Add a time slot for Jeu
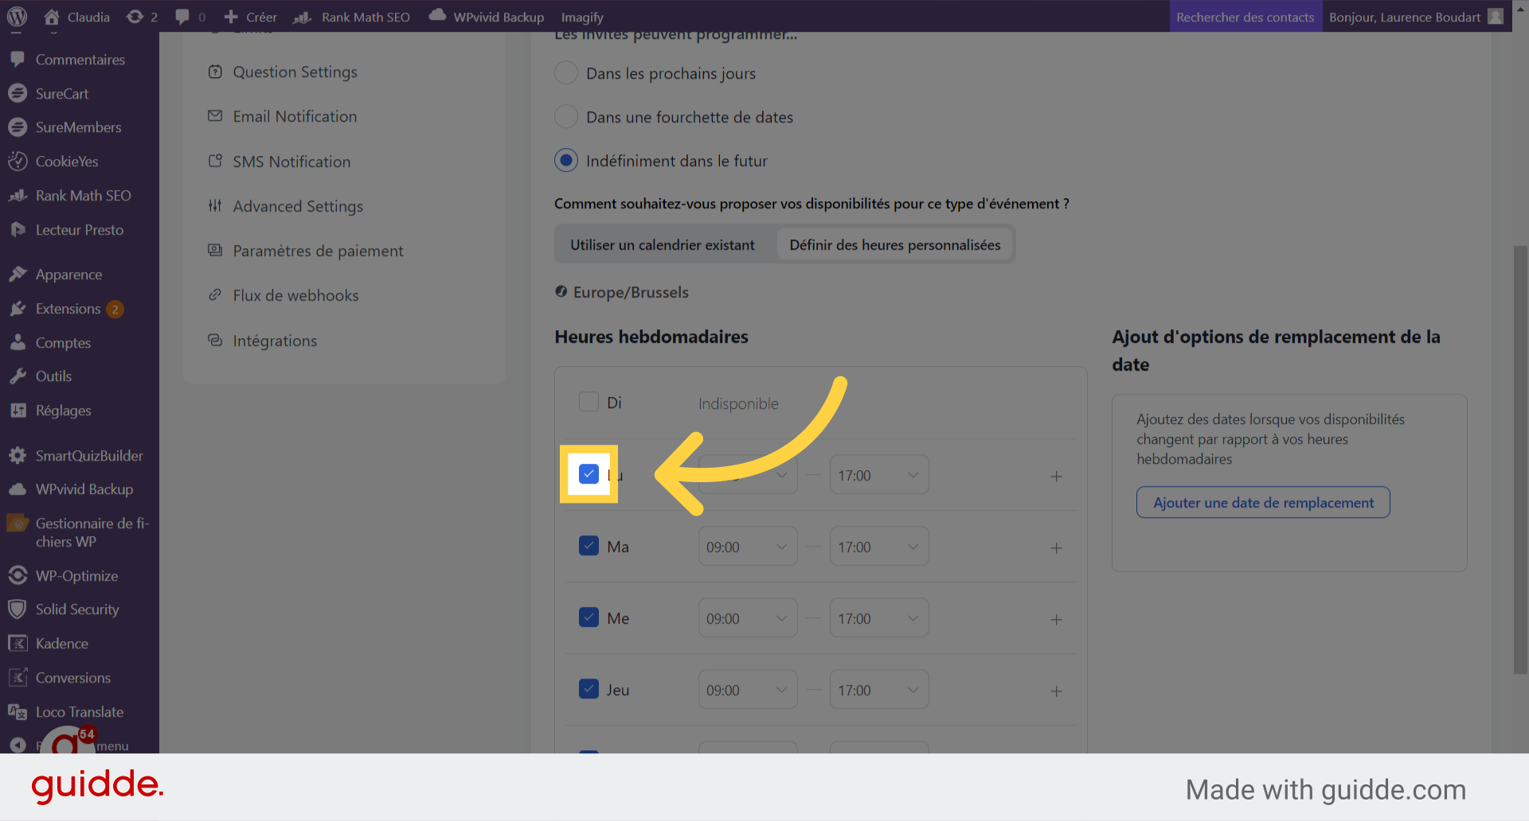Screen dimensions: 1529x821 click(1057, 691)
